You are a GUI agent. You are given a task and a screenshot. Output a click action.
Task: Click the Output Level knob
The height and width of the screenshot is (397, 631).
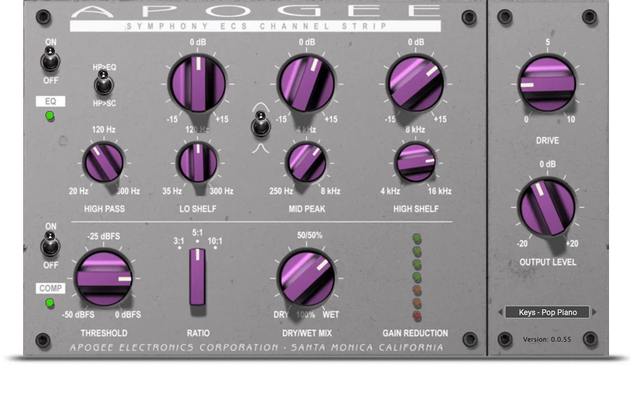pyautogui.click(x=547, y=207)
